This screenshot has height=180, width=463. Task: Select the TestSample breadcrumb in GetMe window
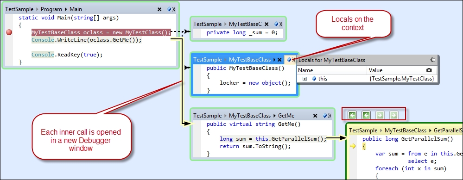[x=207, y=116]
